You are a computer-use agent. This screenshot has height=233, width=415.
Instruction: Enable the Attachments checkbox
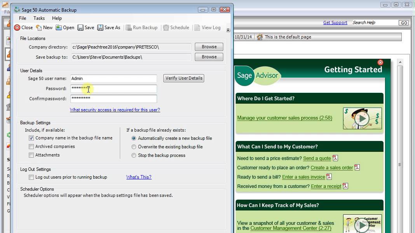[31, 155]
